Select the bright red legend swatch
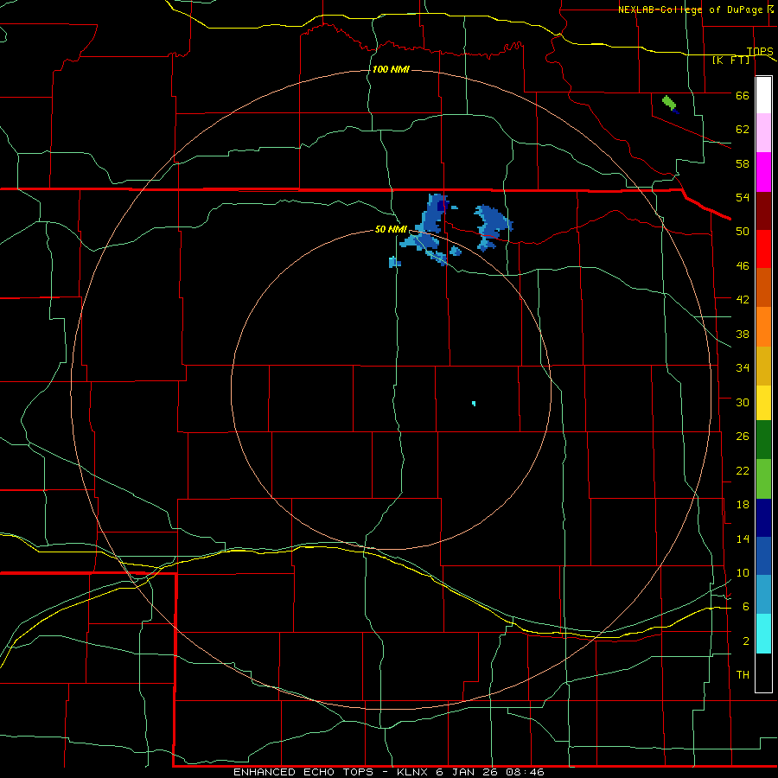 763,249
